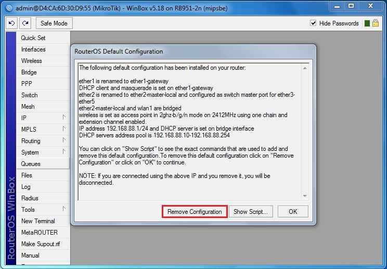This screenshot has height=269, width=387.
Task: Click the undo arrow icon
Action: tap(11, 23)
